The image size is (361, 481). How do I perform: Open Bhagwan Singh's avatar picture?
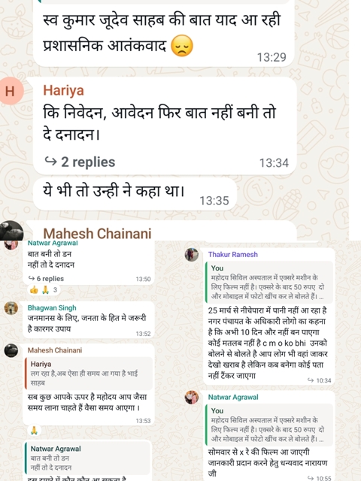coord(11,308)
